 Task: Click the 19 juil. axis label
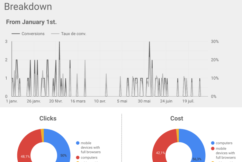pos(188,101)
